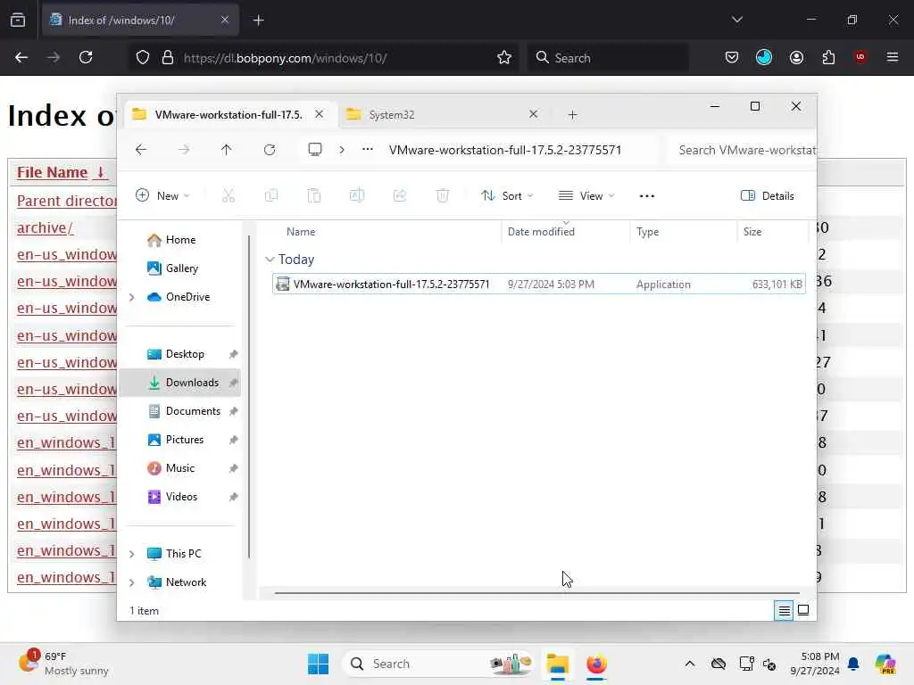Click the Explorer search box
914x685 pixels.
(744, 150)
